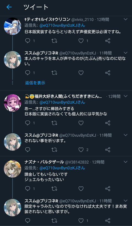Open the ナズナ・バルタザール profile avatar

[x=12, y=169]
